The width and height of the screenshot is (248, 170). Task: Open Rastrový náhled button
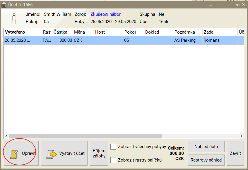206,160
